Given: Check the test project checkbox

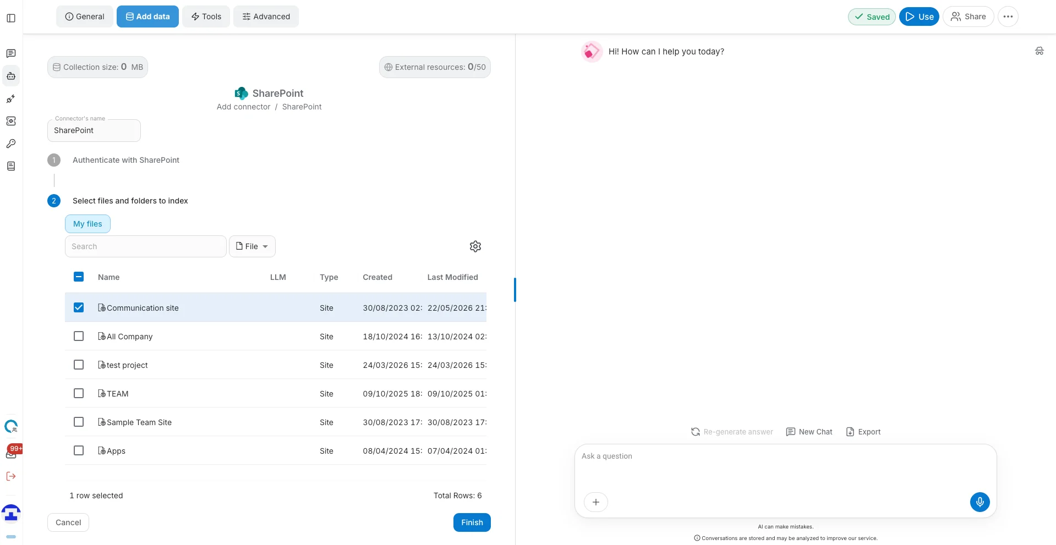Looking at the screenshot, I should (x=79, y=365).
